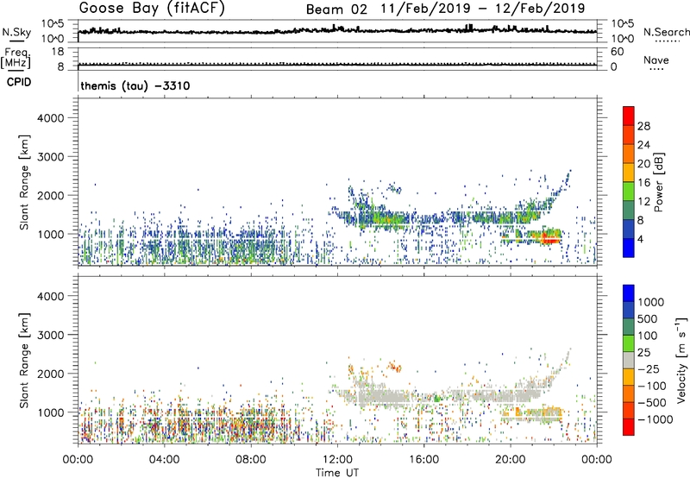This screenshot has height=478, width=690.
Task: Click the 'N.Sky' legend label
Action: coord(16,32)
